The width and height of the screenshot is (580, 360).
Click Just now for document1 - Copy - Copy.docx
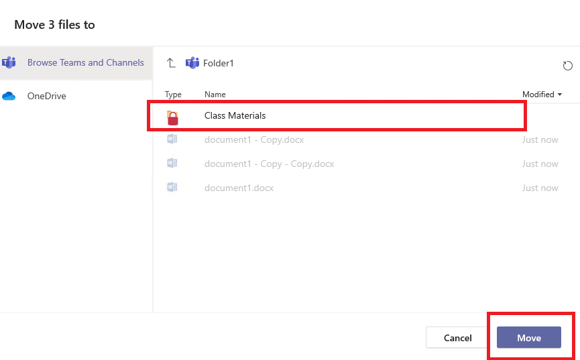[x=540, y=164]
